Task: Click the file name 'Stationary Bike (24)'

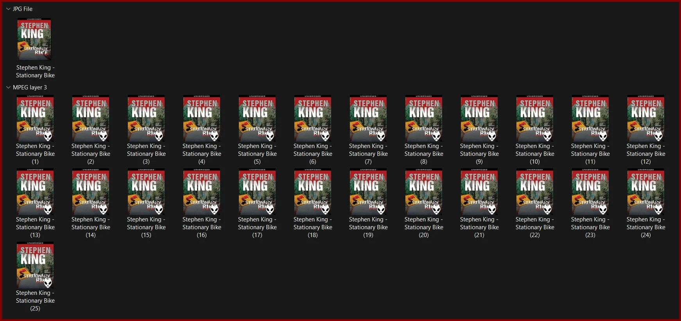Action: pos(646,227)
